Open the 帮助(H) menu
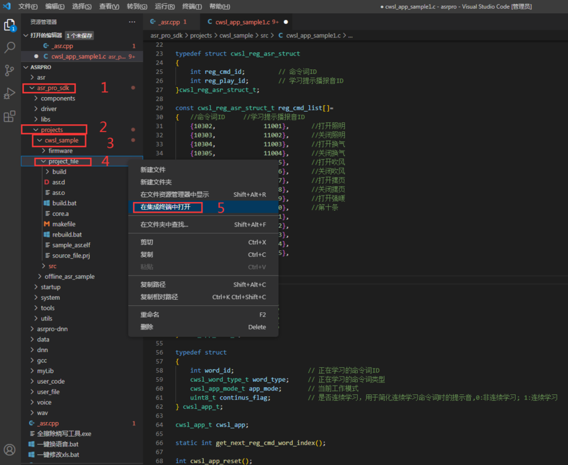The image size is (568, 465). [x=220, y=6]
